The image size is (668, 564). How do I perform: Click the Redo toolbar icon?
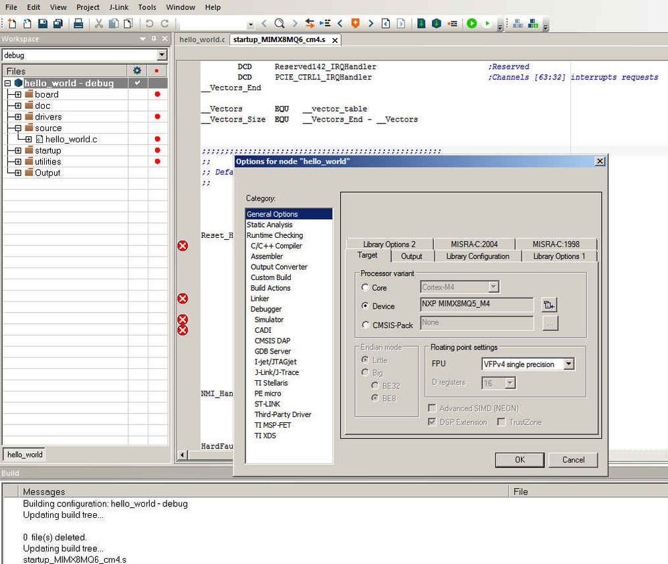[x=165, y=23]
